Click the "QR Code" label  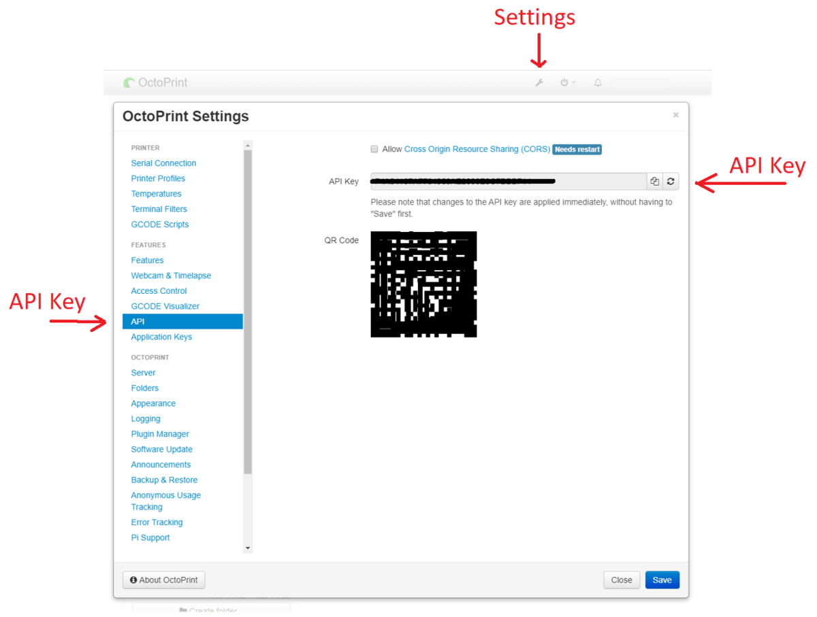pyautogui.click(x=342, y=240)
